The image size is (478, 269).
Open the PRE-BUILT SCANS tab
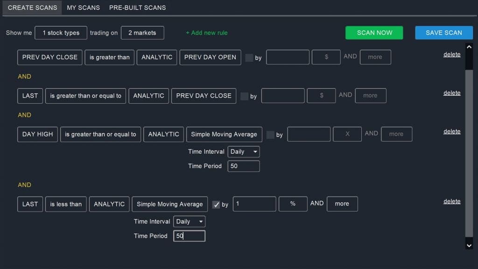pyautogui.click(x=137, y=7)
